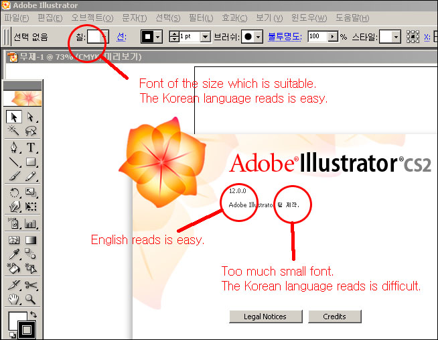Open the stroke weight dropdown arrow
Viewport: 438px width, 340px height.
(206, 37)
